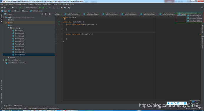Click the IDE and Plugin Updates message

[31, 108]
